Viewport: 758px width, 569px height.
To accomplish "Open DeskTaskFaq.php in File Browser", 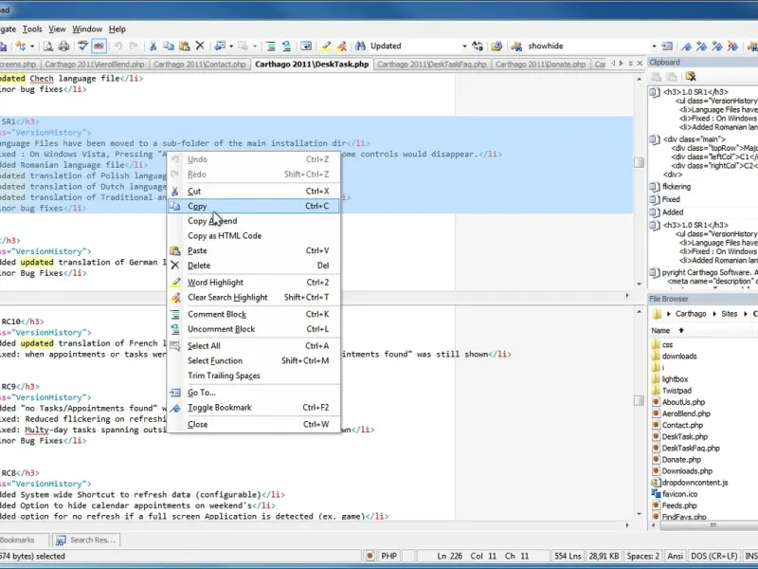I will [691, 448].
